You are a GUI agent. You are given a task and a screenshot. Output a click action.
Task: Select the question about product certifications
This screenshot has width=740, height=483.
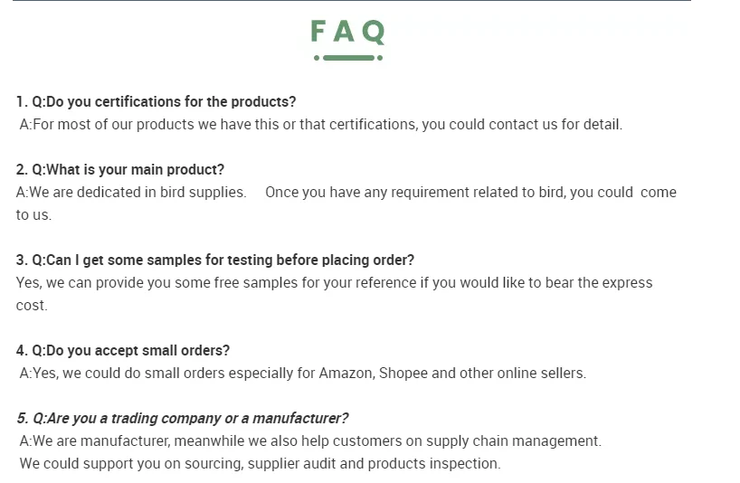tap(156, 101)
